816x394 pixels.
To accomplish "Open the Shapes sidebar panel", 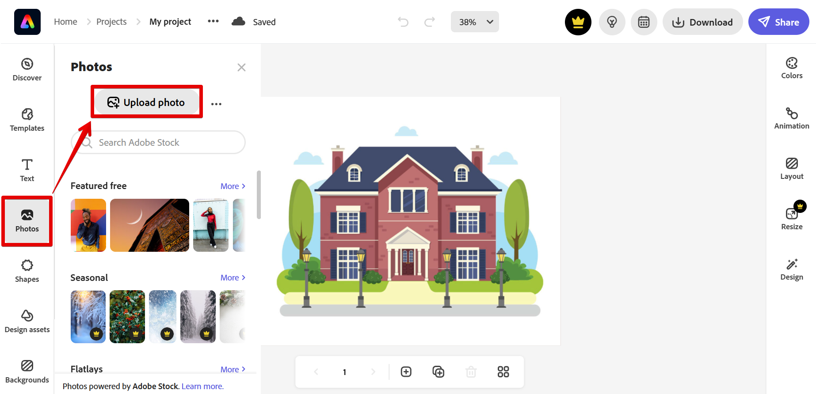I will tap(27, 271).
